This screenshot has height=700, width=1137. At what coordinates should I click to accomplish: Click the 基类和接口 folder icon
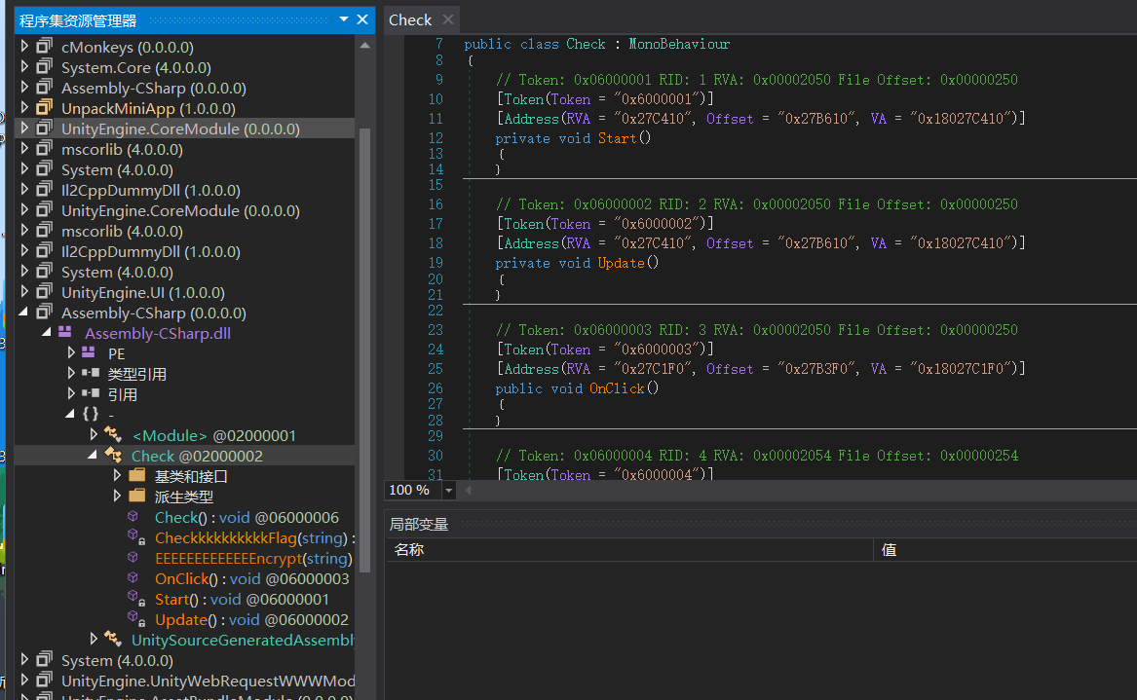pyautogui.click(x=136, y=476)
